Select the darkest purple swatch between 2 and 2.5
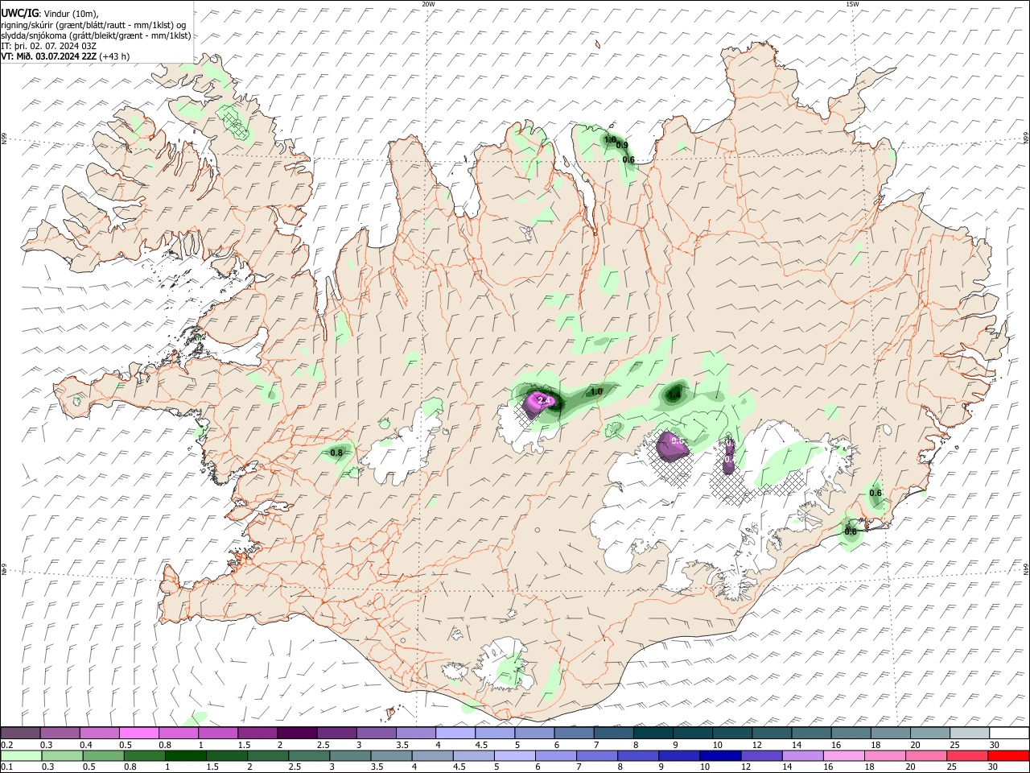This screenshot has width=1030, height=773. [x=297, y=733]
